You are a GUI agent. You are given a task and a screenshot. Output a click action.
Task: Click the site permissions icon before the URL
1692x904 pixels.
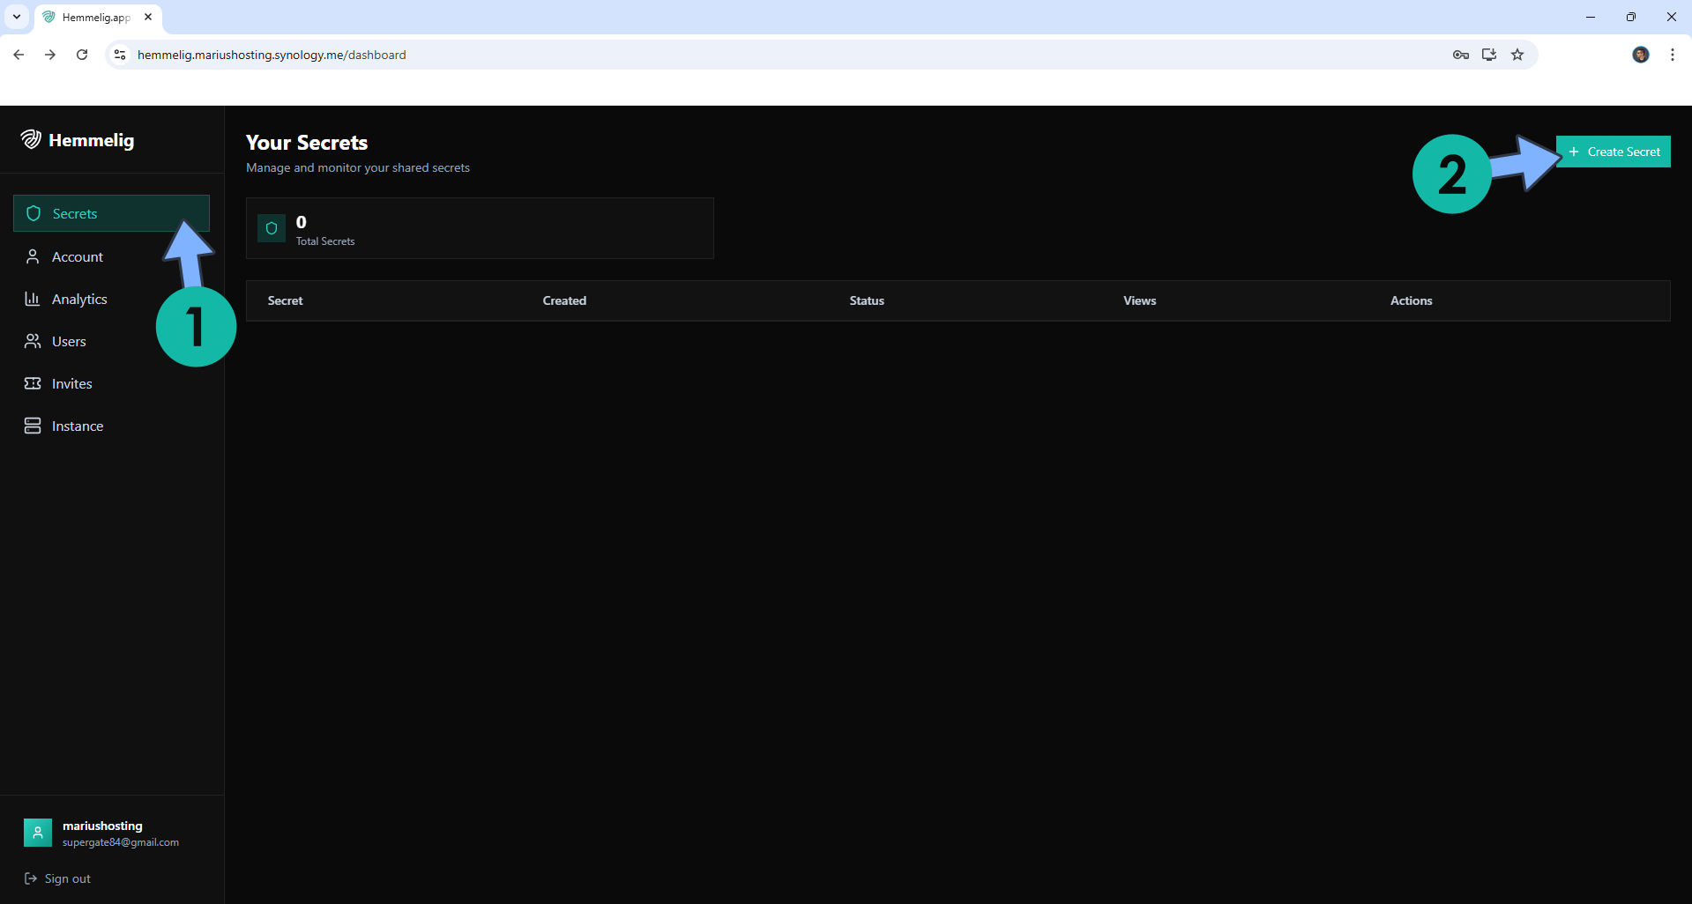[119, 55]
